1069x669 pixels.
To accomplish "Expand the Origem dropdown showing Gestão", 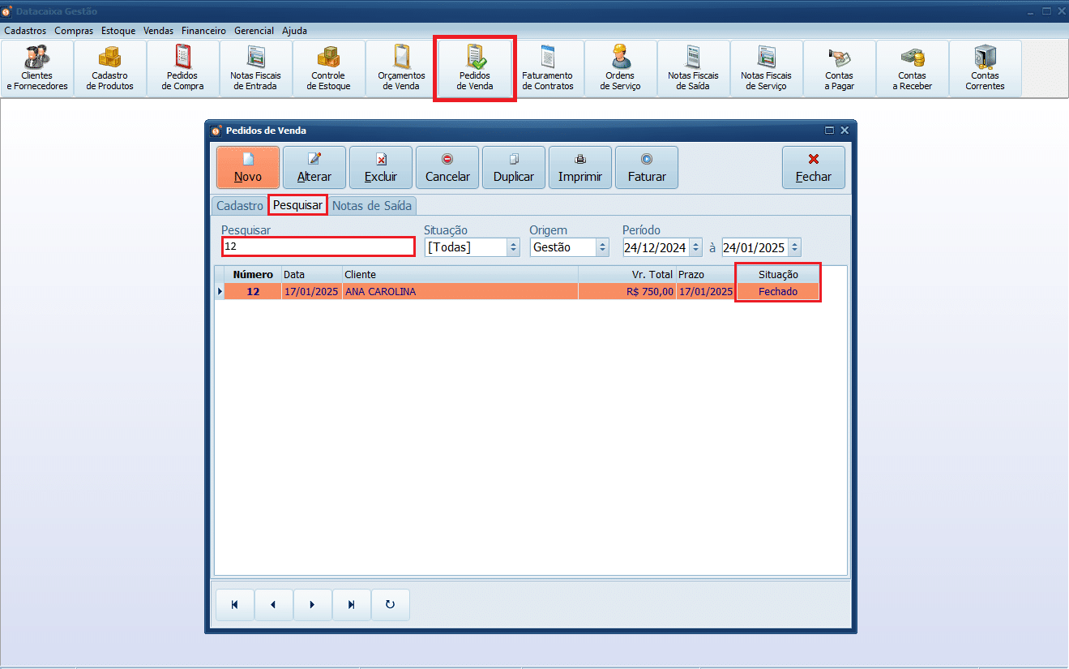I will pyautogui.click(x=602, y=247).
